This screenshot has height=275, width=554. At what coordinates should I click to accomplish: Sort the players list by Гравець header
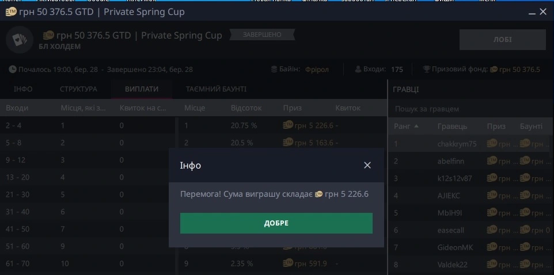pyautogui.click(x=452, y=126)
